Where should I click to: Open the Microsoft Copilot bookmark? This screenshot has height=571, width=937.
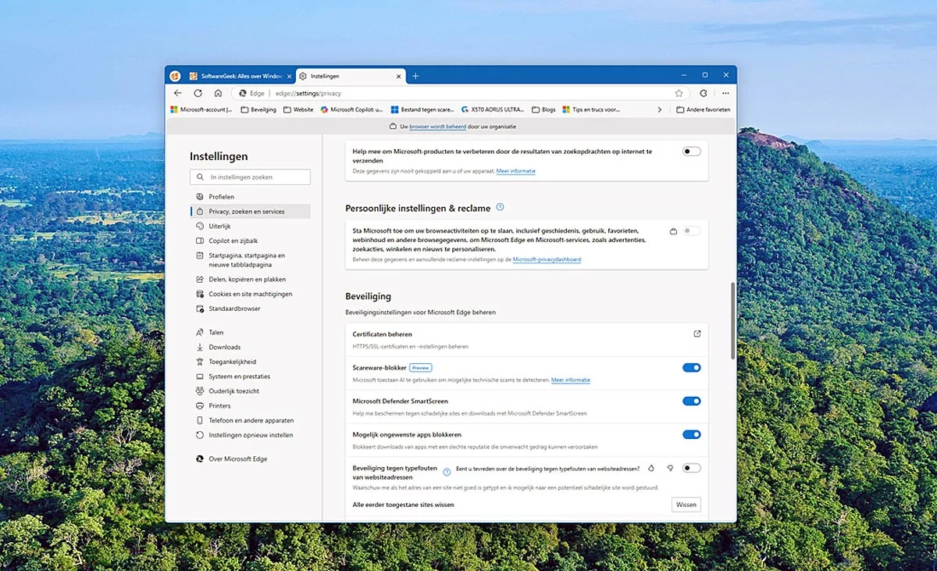tap(352, 109)
